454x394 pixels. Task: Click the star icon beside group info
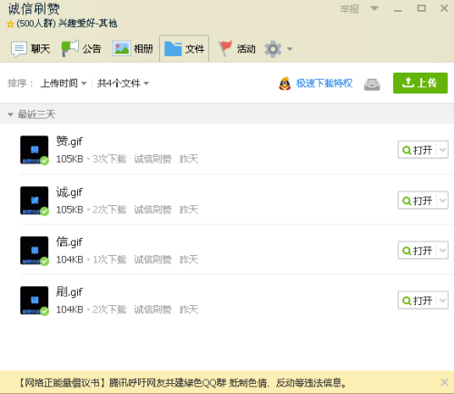pos(11,24)
